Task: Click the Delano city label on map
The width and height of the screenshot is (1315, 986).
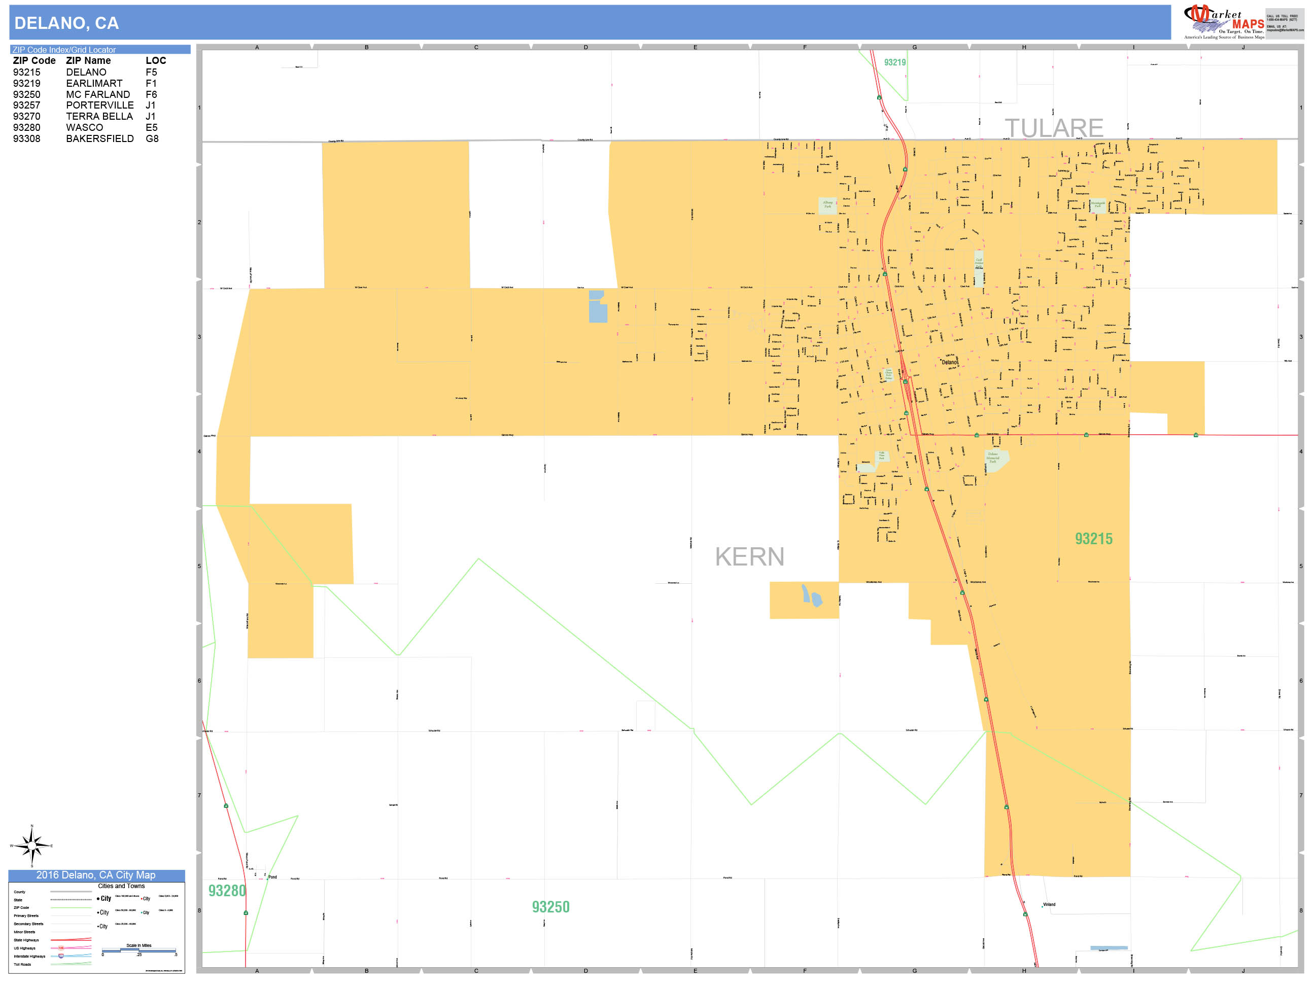Action: tap(949, 362)
